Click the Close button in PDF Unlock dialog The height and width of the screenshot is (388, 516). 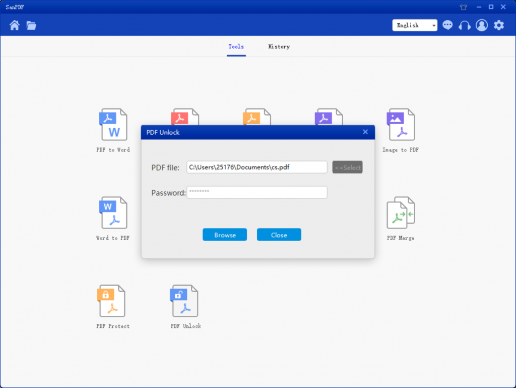[x=279, y=235]
